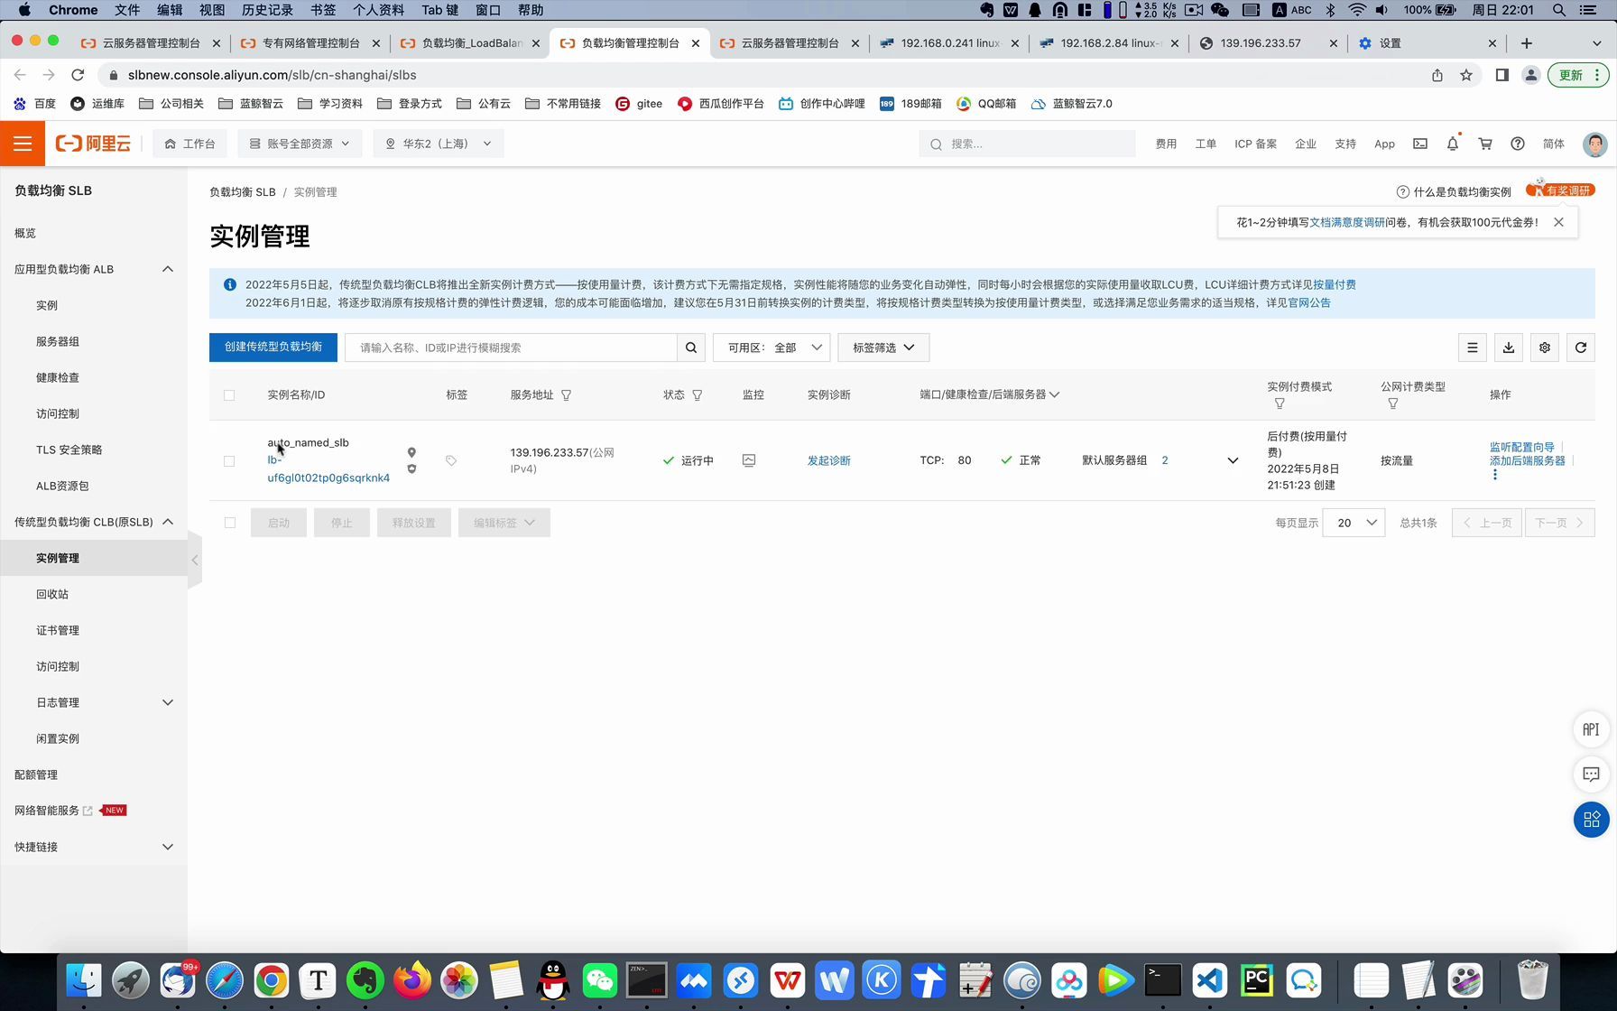Open the availability zone 可用区 dropdown

tap(772, 348)
